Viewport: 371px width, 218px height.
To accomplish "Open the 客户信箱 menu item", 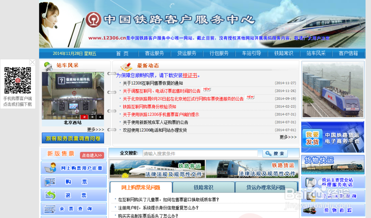I will pyautogui.click(x=348, y=53).
